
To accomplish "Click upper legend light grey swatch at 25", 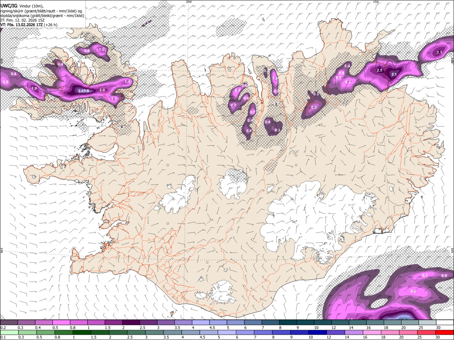I will tap(427, 323).
